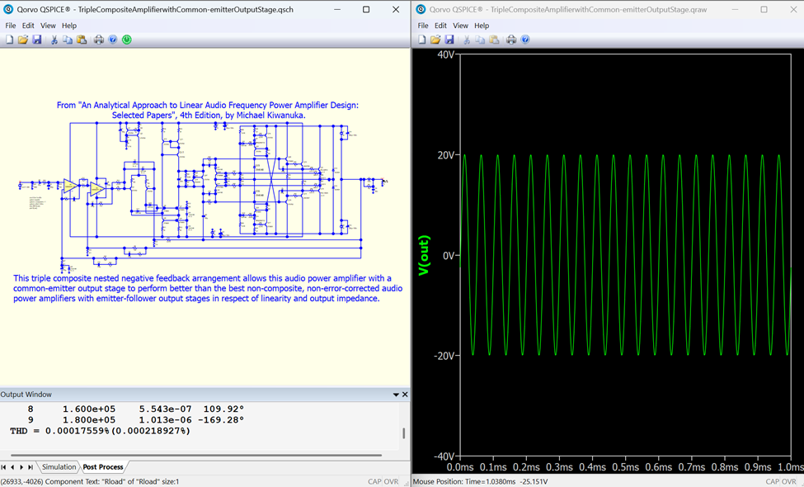The width and height of the screenshot is (804, 487).
Task: Switch to the Simulation tab
Action: (x=59, y=467)
